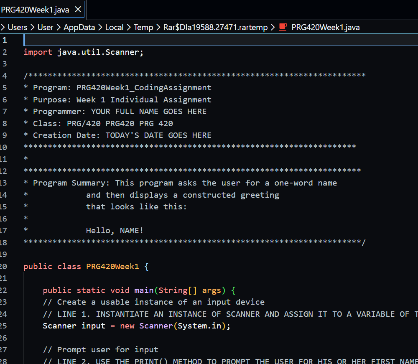418x364 pixels.
Task: Click the import keyword on line 2
Action: coord(38,52)
